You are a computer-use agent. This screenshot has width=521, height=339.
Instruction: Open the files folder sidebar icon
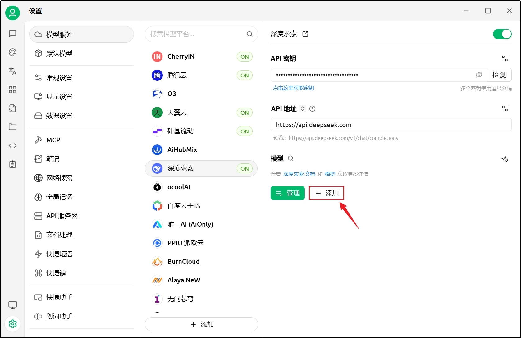tap(12, 127)
